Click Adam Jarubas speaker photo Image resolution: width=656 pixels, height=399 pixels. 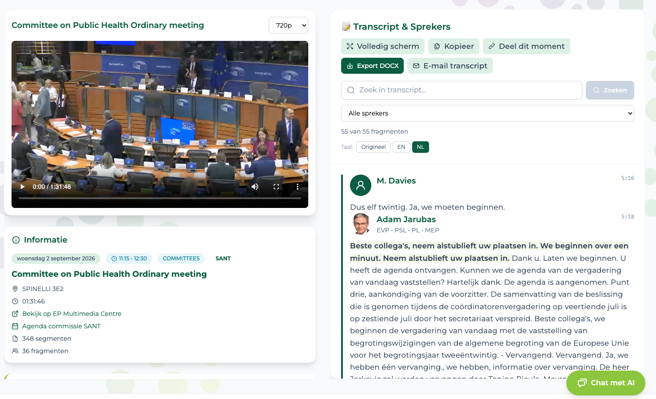[361, 224]
